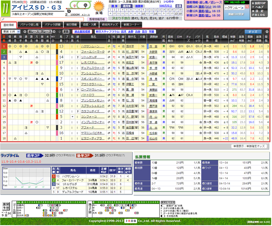
Task: Click the pencil icon in the memo field
Action: [3, 19]
